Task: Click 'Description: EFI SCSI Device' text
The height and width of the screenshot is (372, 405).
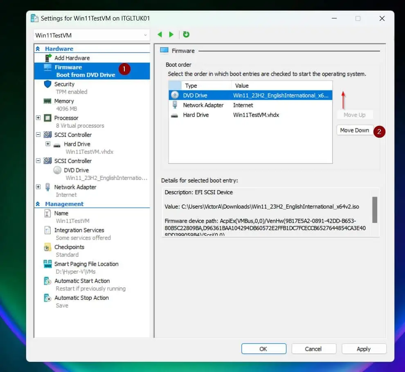Action: (x=199, y=192)
